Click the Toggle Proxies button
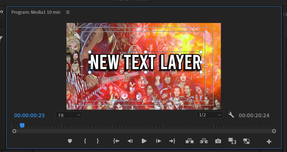 click(x=246, y=141)
